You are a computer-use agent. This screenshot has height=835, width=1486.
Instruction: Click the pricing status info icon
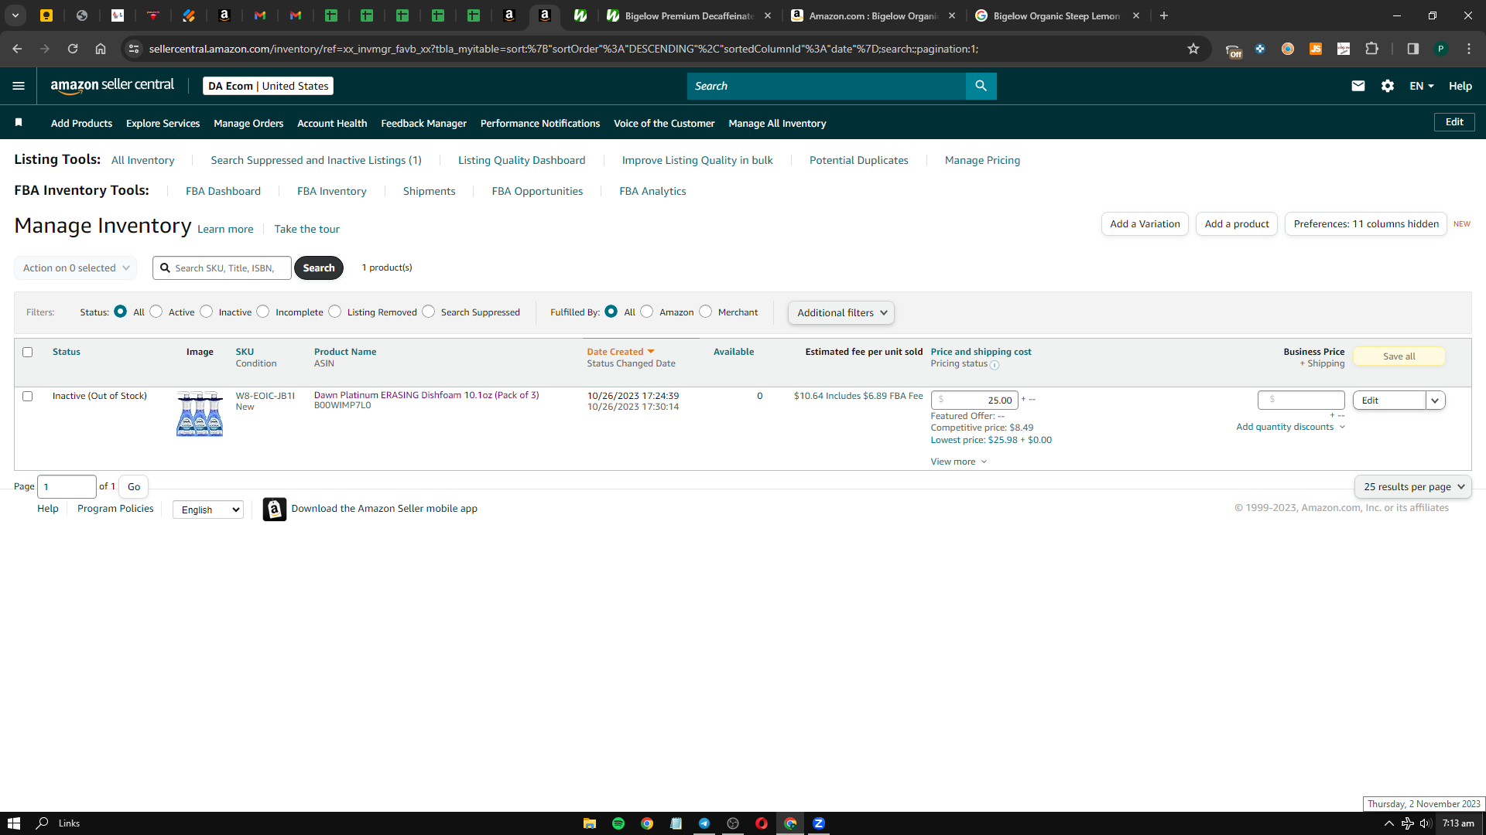point(995,365)
